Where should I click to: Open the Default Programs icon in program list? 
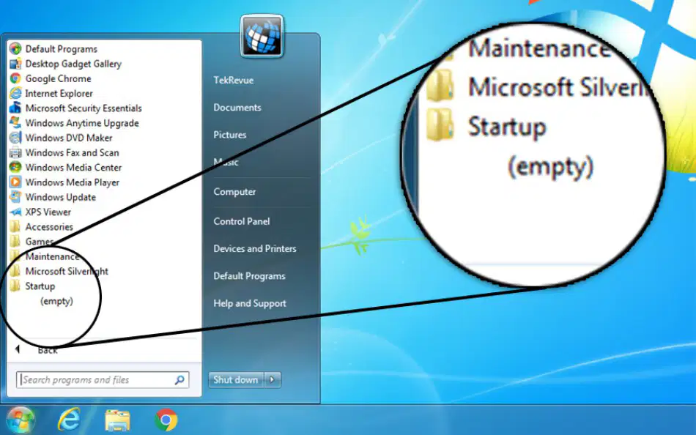pyautogui.click(x=15, y=49)
